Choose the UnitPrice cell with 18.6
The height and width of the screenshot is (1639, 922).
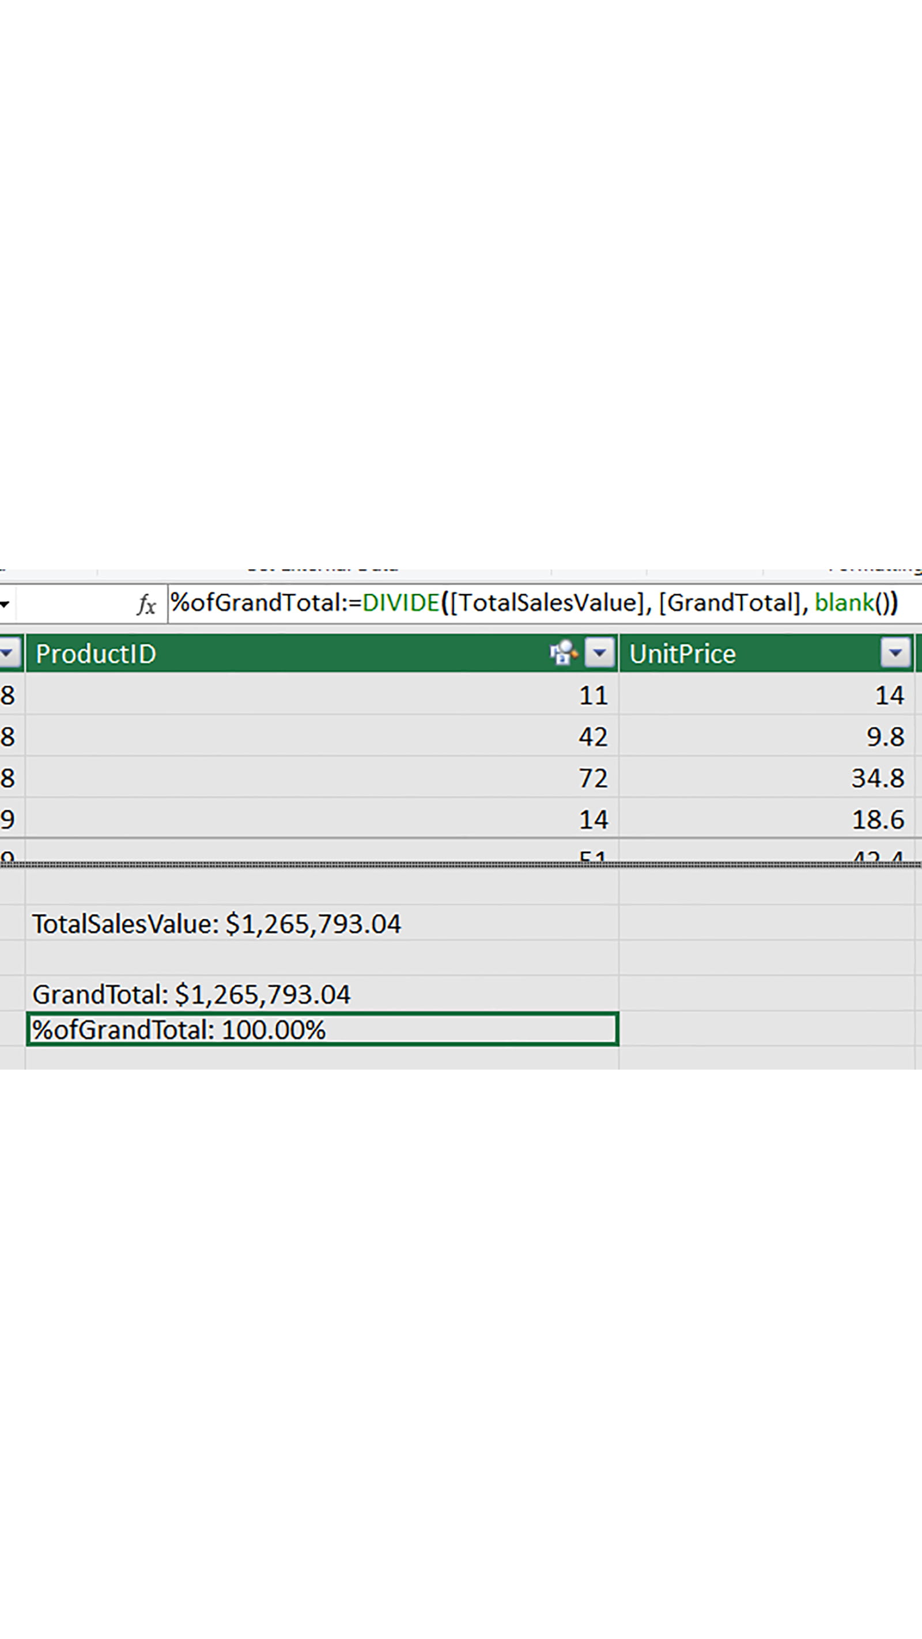[767, 819]
